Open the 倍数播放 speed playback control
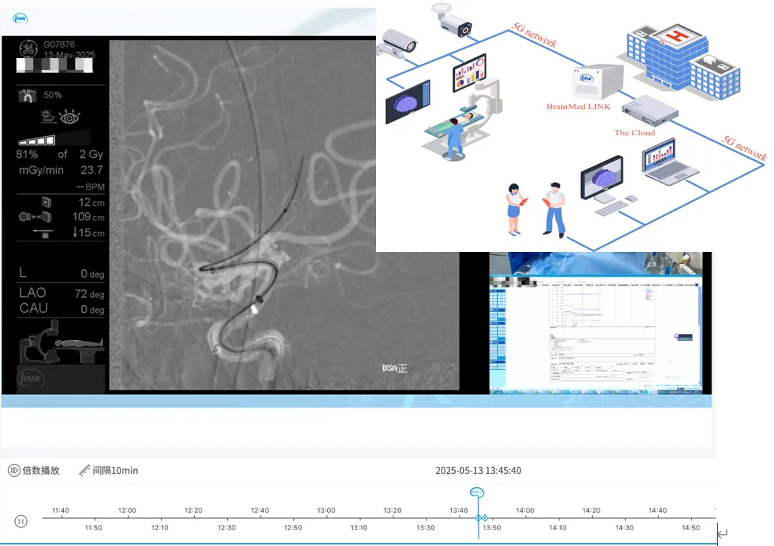 click(x=33, y=471)
